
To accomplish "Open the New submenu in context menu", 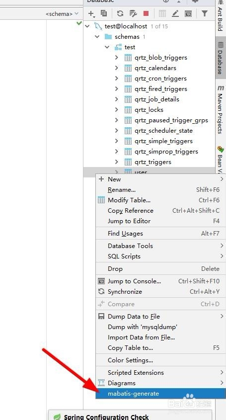I will coord(160,179).
